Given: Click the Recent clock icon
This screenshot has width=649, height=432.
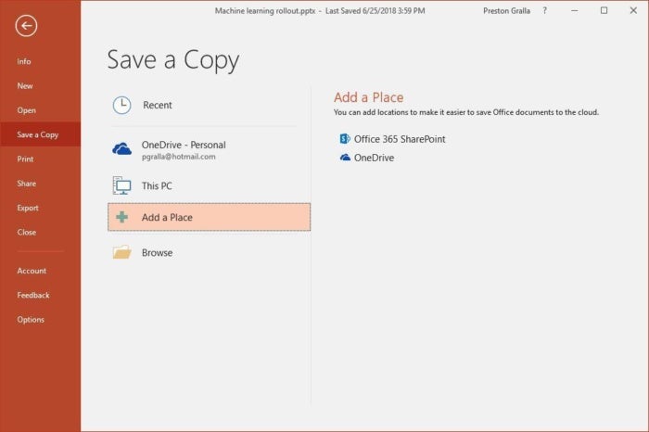Looking at the screenshot, I should [x=121, y=105].
